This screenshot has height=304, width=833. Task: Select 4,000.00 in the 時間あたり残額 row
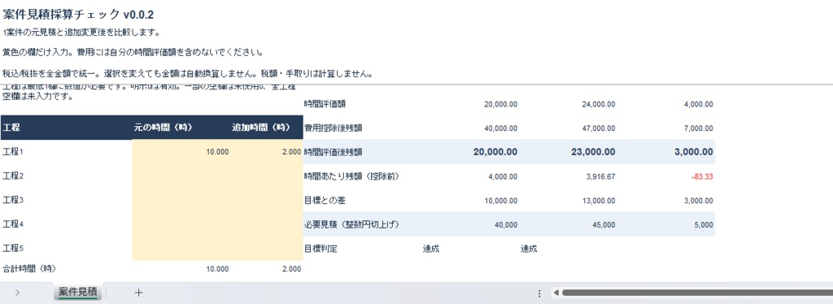coord(503,176)
